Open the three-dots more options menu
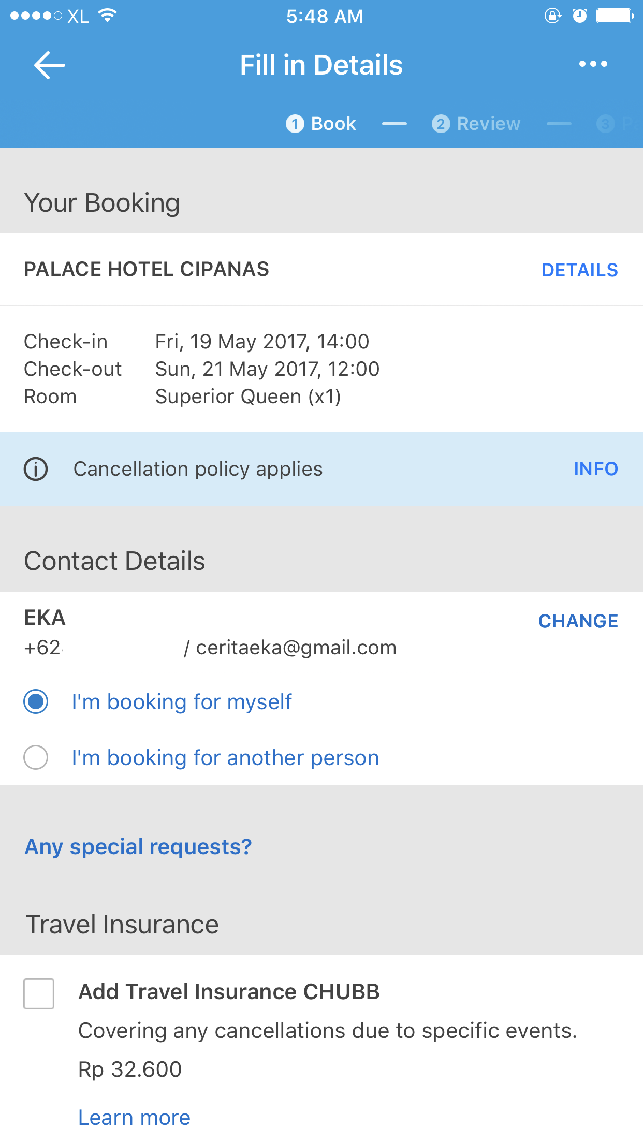The height and width of the screenshot is (1143, 643). point(593,64)
